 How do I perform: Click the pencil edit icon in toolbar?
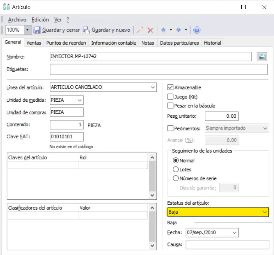point(140,30)
